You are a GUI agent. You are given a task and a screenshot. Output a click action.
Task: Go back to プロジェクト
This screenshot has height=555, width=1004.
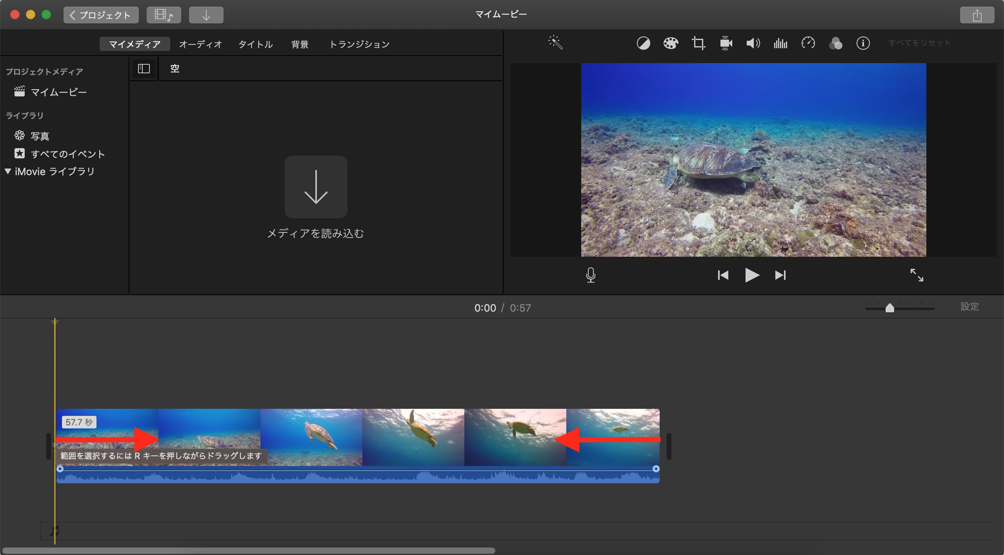(x=101, y=15)
